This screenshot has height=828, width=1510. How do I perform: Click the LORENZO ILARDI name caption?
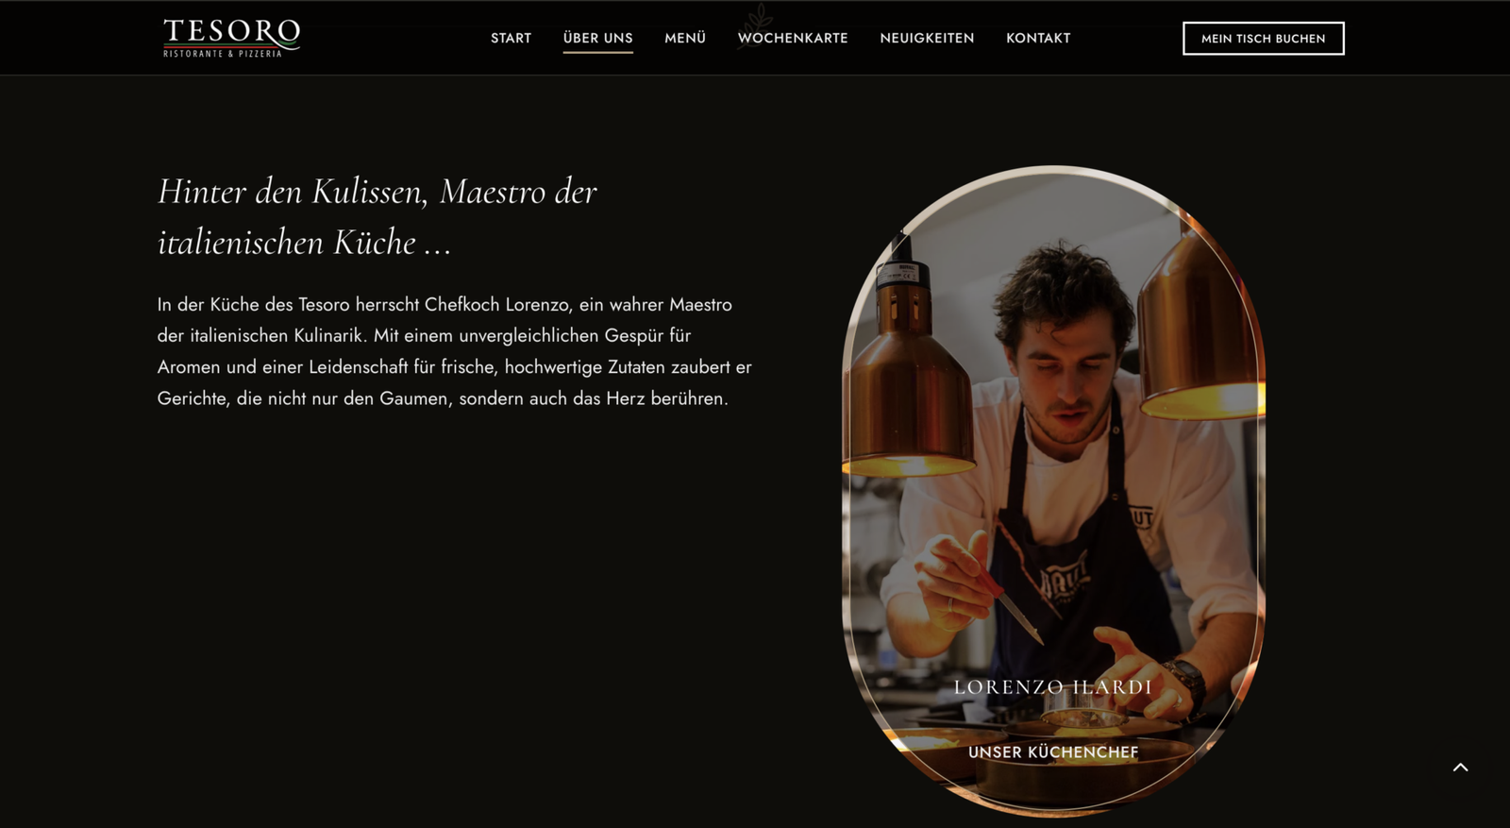[x=1052, y=687]
